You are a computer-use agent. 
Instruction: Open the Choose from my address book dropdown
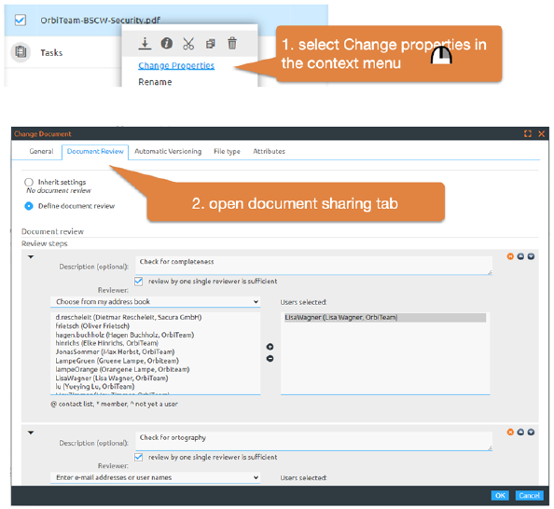pos(156,302)
